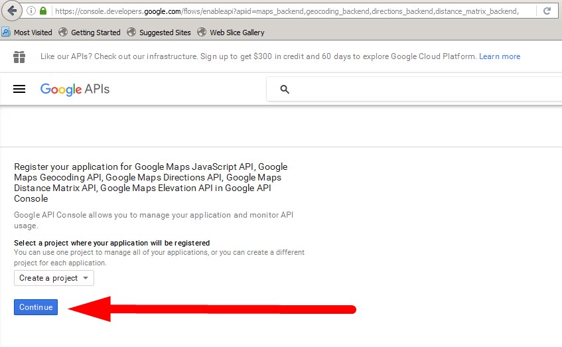Click the Google APIs logo
This screenshot has height=347, width=562.
pos(74,90)
